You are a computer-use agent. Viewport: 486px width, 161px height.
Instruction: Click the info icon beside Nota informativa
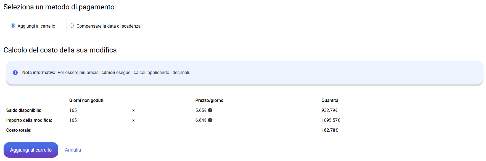15,73
